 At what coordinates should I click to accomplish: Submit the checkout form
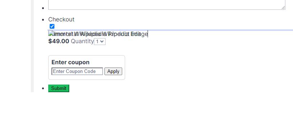tap(59, 88)
